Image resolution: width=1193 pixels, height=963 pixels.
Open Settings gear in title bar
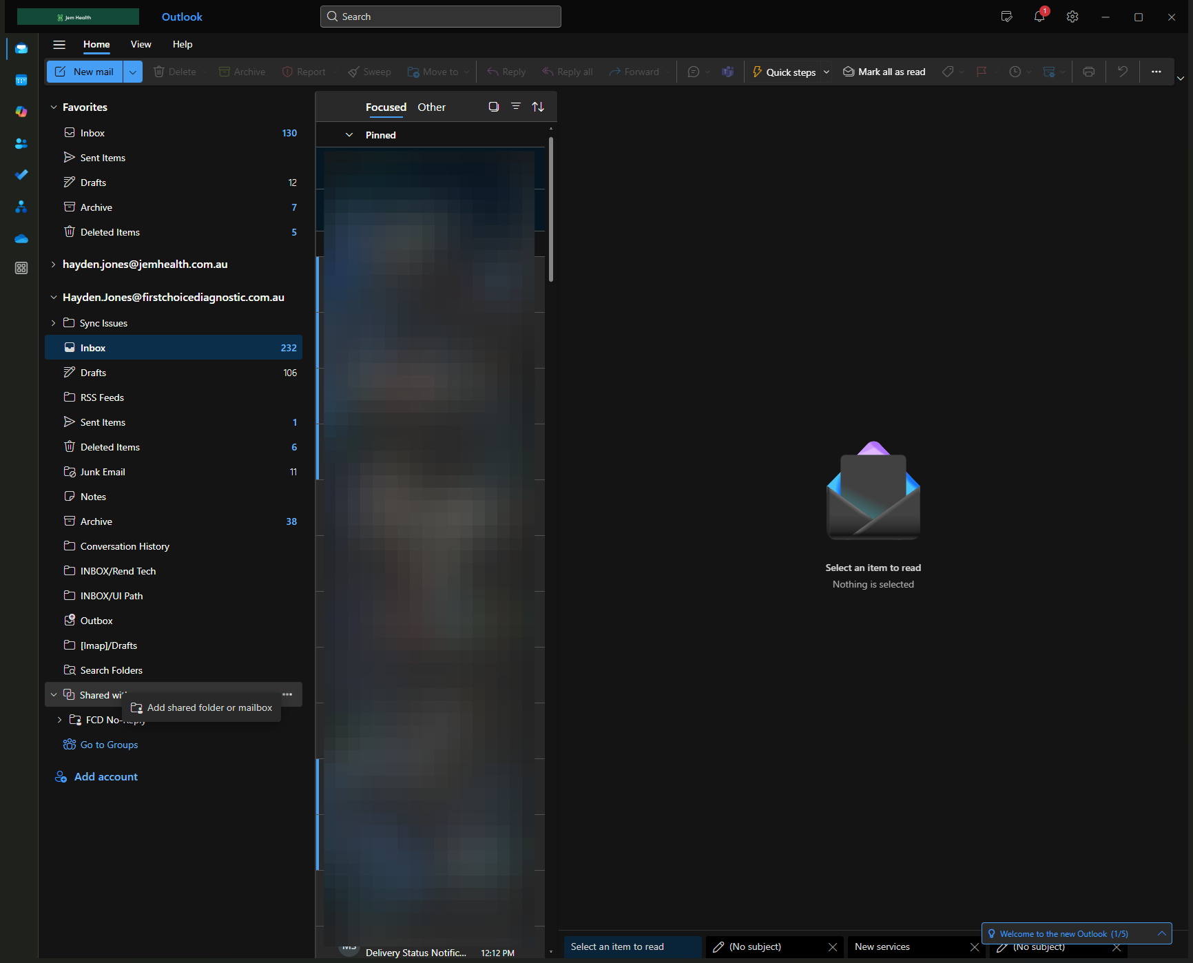(1072, 17)
